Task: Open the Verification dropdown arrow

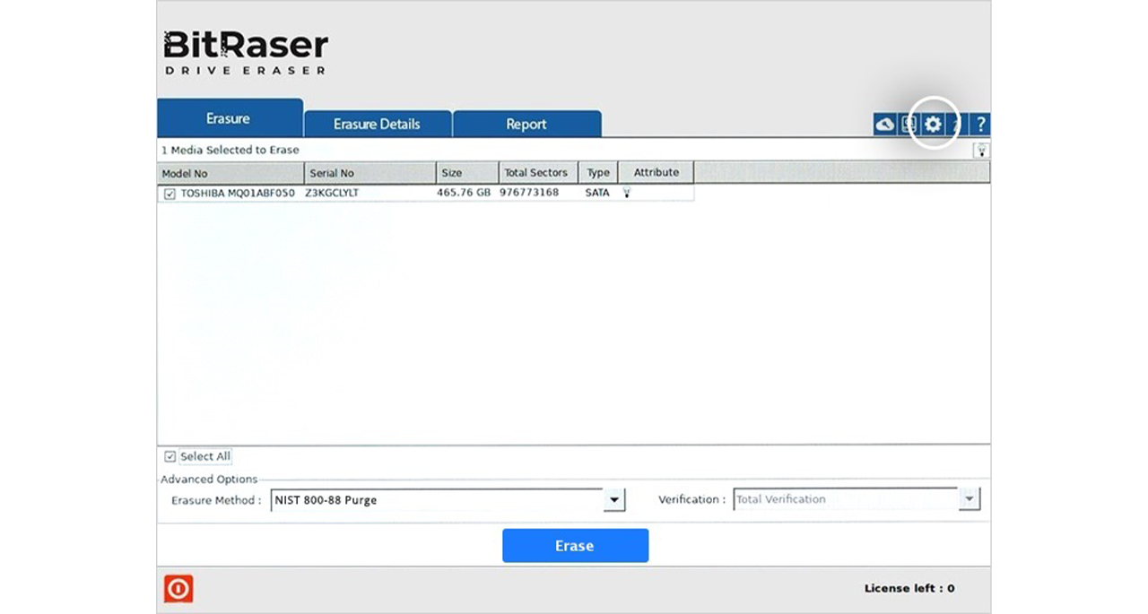Action: click(x=969, y=499)
